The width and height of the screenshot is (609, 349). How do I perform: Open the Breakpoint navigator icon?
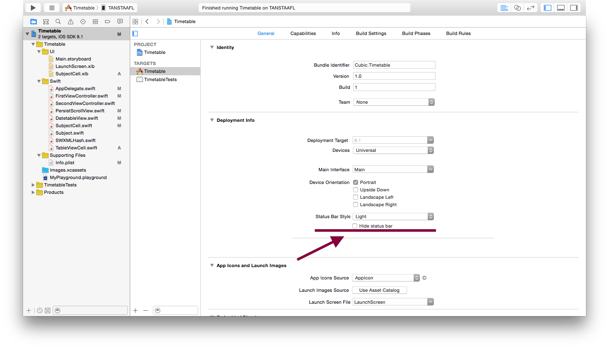tap(108, 21)
